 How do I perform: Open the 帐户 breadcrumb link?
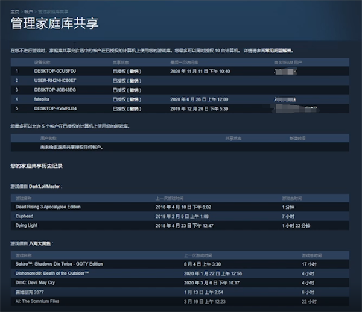point(28,11)
